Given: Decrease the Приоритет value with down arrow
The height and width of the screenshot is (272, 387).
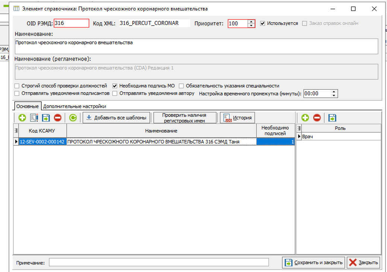Looking at the screenshot, I should [251, 25].
